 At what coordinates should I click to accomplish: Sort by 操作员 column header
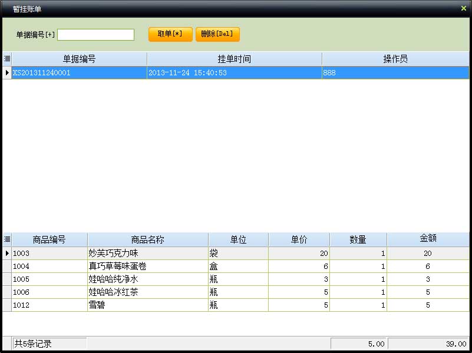click(395, 59)
